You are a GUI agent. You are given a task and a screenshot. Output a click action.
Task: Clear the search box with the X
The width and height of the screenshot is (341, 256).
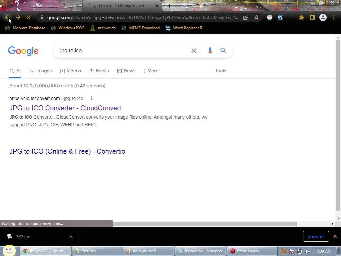[193, 51]
